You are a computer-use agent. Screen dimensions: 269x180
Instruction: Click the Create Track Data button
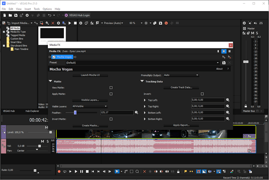[x=181, y=88]
